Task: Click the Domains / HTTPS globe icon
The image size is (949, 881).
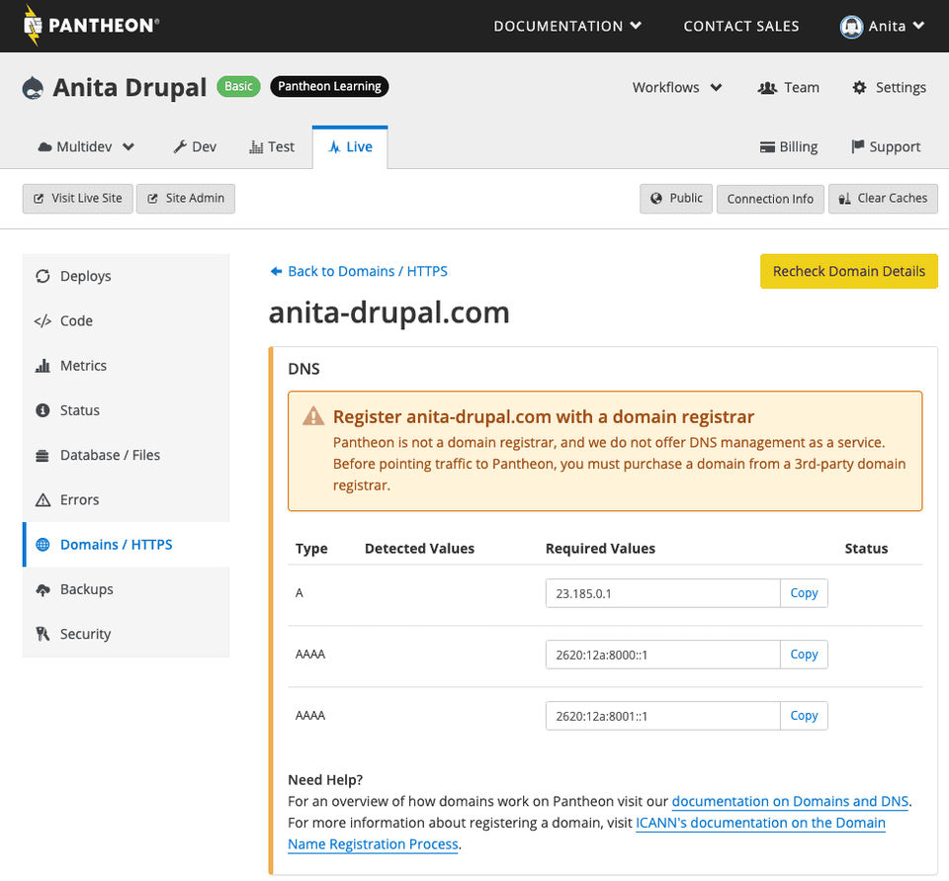Action: [x=43, y=545]
